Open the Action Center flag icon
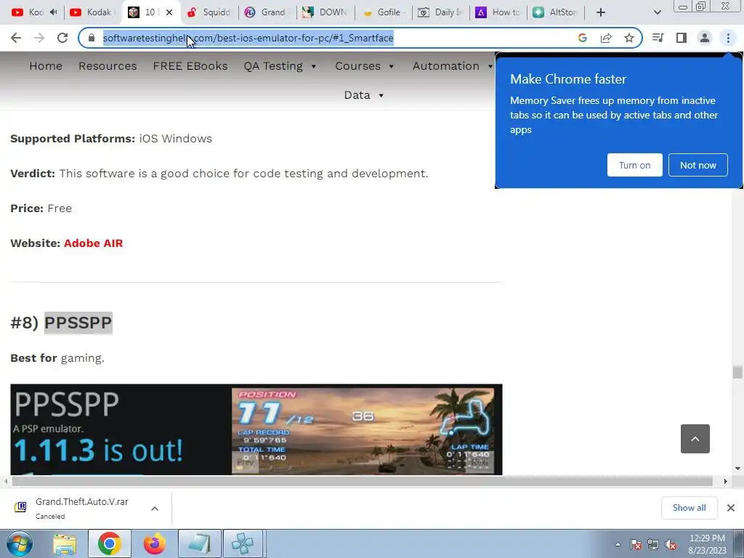 636,544
